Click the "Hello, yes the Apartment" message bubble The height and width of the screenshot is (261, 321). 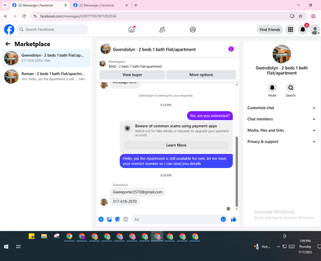pos(176,161)
